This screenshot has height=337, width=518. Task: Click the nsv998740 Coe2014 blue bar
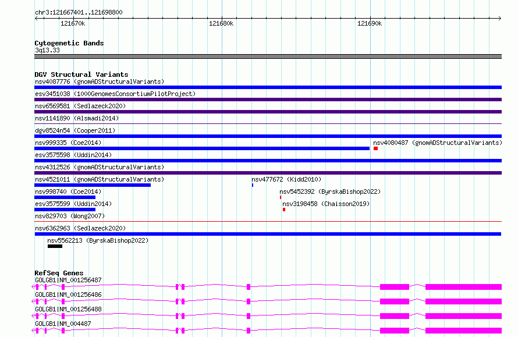pos(65,197)
